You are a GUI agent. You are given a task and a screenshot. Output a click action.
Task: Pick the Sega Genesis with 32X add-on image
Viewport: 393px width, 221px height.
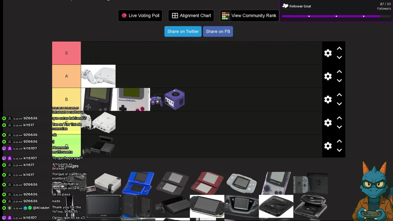point(311,206)
